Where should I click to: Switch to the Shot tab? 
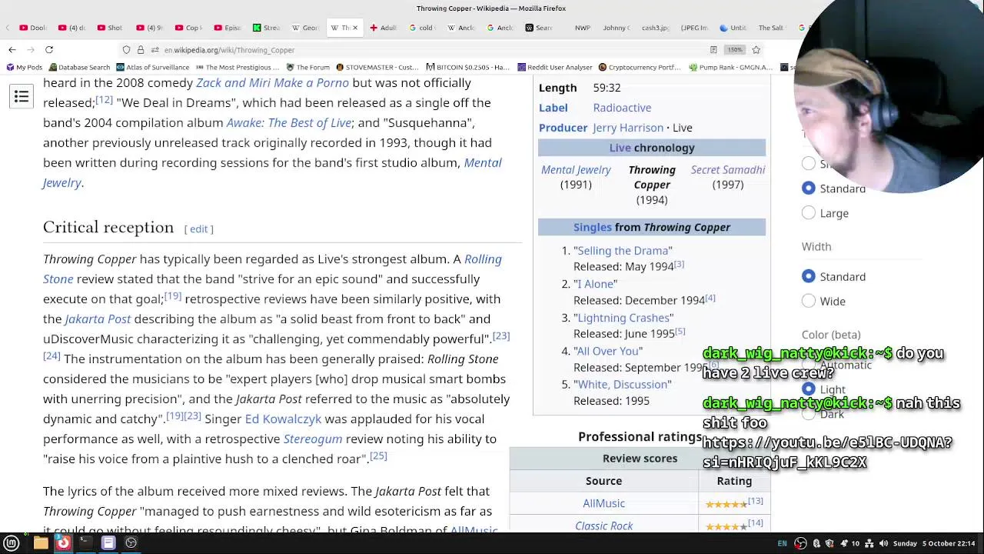tap(109, 28)
